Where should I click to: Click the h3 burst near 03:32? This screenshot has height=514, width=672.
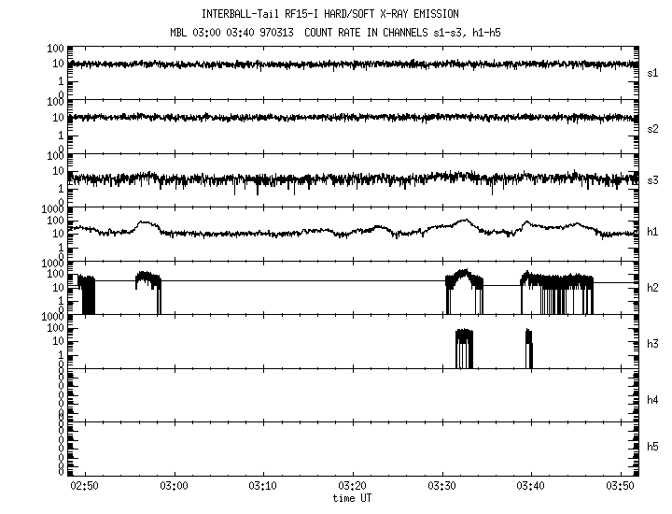pyautogui.click(x=464, y=349)
